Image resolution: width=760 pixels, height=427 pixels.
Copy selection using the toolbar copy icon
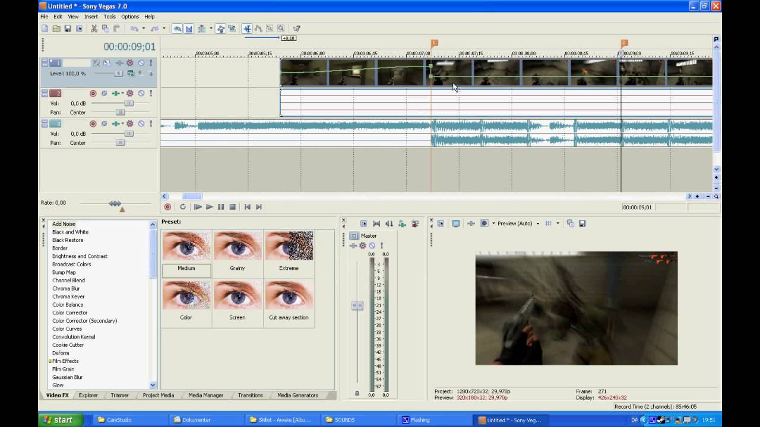[105, 28]
